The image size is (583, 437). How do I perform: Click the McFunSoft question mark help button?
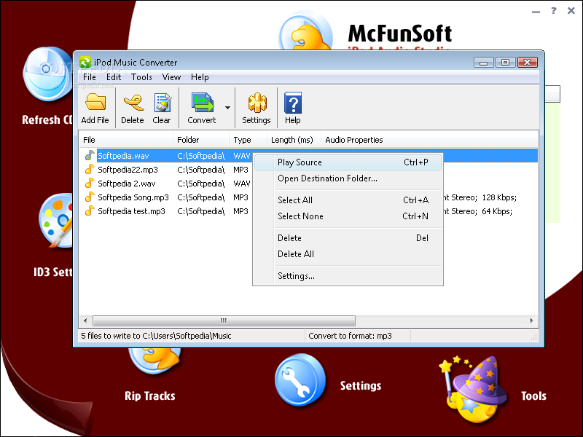pos(554,10)
